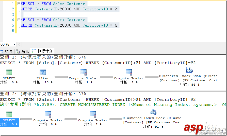The image size is (227, 136).
Task: Open the 消息 tab
Action: pyautogui.click(x=22, y=51)
